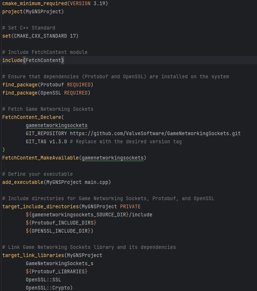This screenshot has height=291, width=257.
Task: Click the GitHub GameNetworkingSockets repository URL
Action: 155,133
